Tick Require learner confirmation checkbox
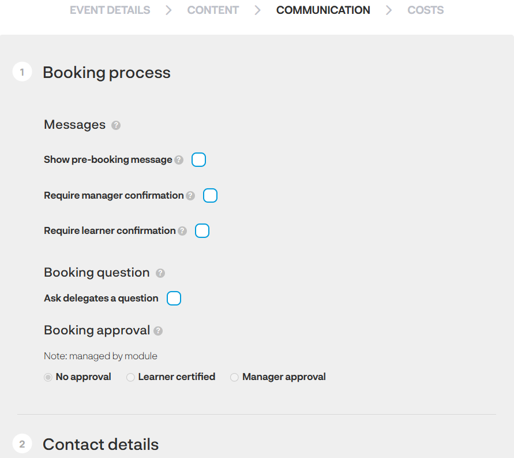The height and width of the screenshot is (458, 514). pos(202,230)
